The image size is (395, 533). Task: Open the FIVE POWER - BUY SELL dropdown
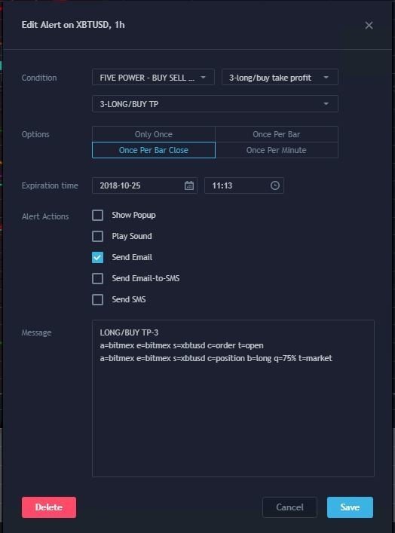coord(153,78)
